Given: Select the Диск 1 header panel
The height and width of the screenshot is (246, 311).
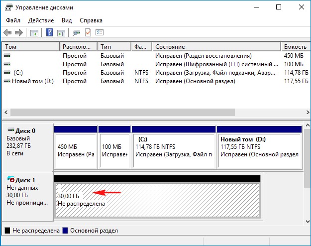Looking at the screenshot, I should pyautogui.click(x=27, y=197).
